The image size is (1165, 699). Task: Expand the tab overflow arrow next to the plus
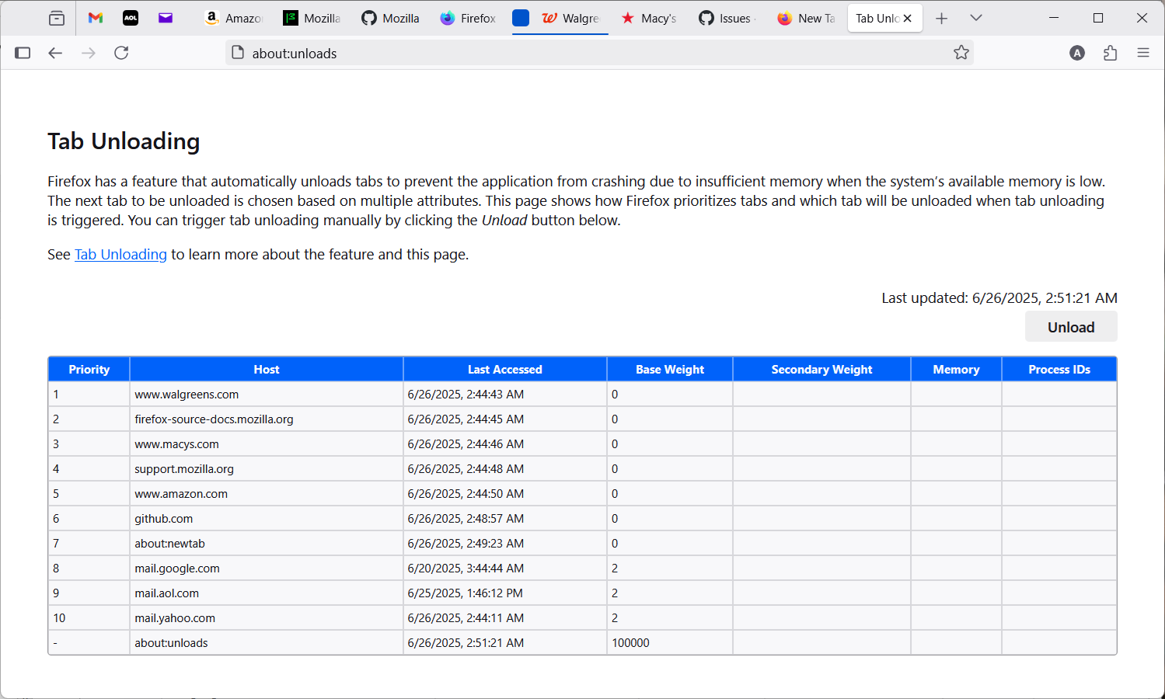pos(976,17)
